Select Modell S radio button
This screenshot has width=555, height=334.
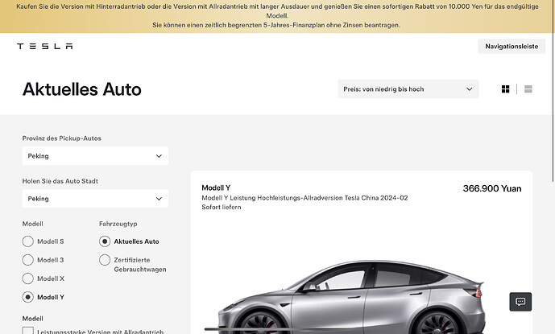pyautogui.click(x=27, y=241)
